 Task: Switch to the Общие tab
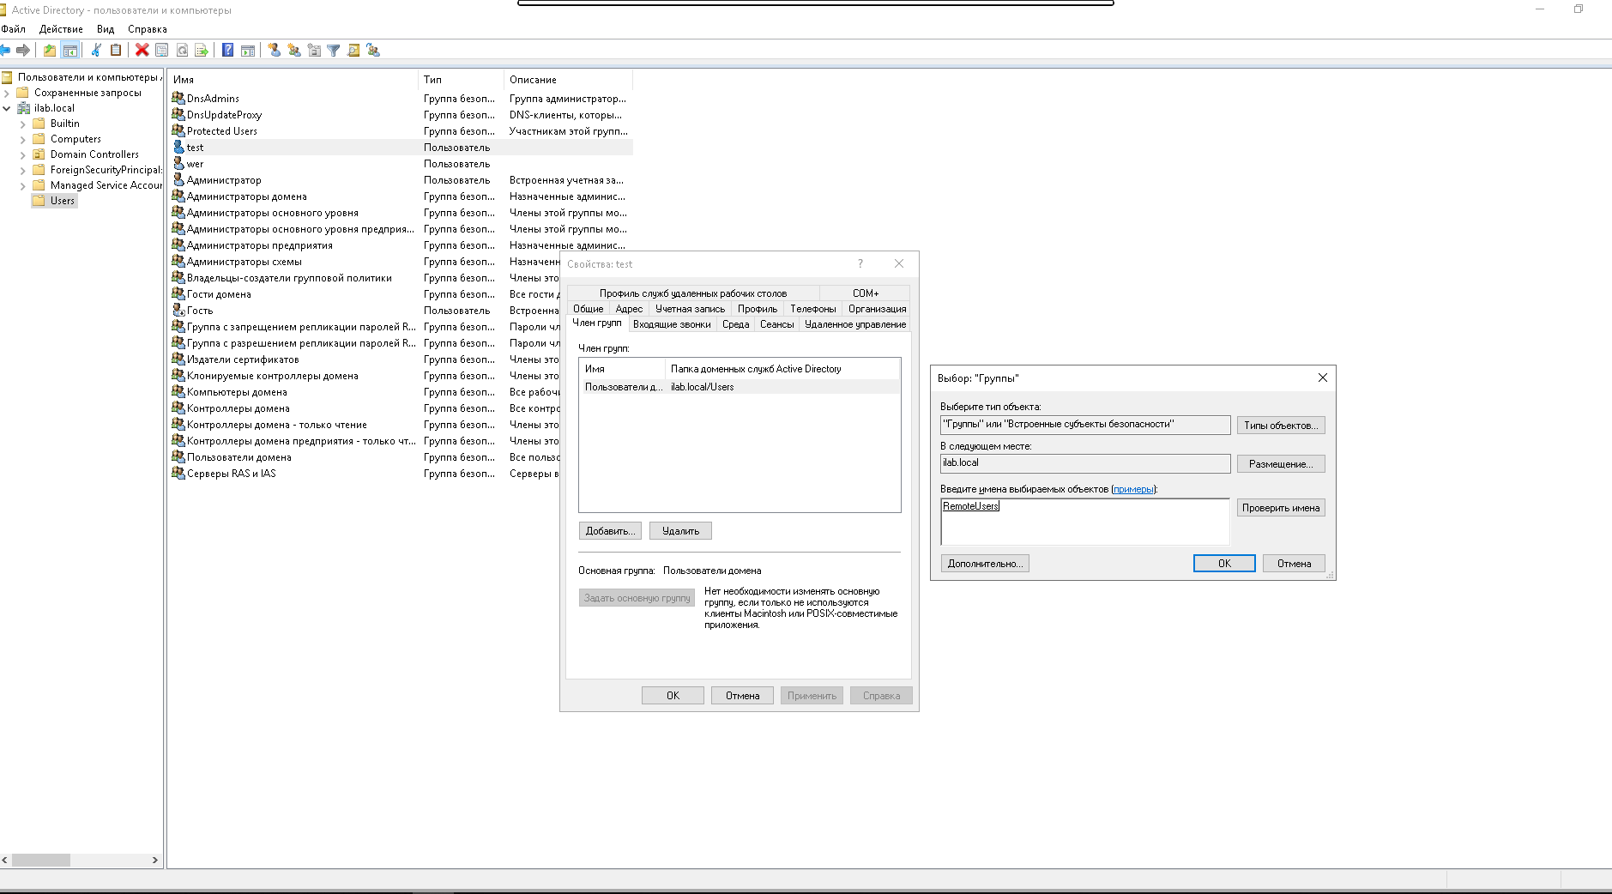point(589,309)
